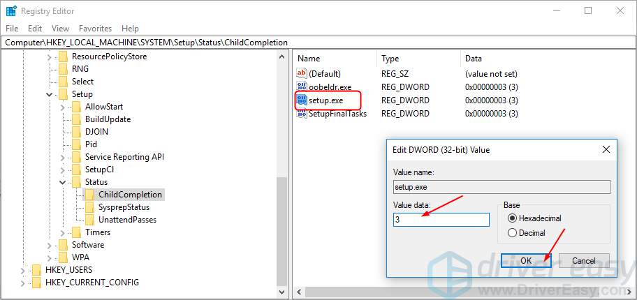Screen dimensions: 637x300
Task: Click the DJOIN folder icon
Action: (76, 132)
